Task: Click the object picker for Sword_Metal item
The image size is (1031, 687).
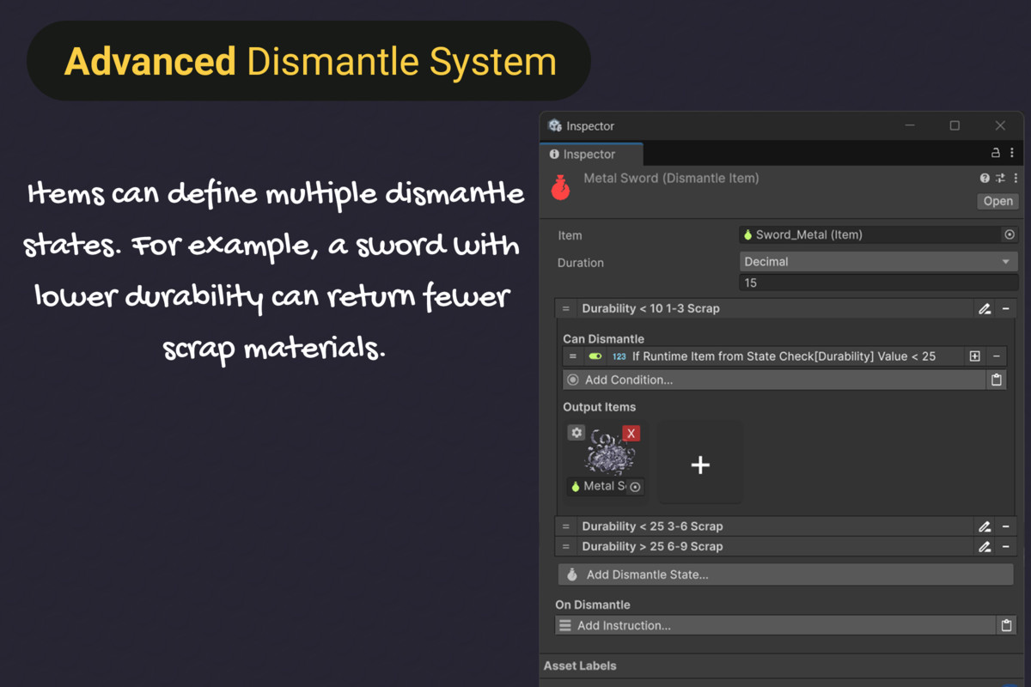Action: [x=1010, y=234]
